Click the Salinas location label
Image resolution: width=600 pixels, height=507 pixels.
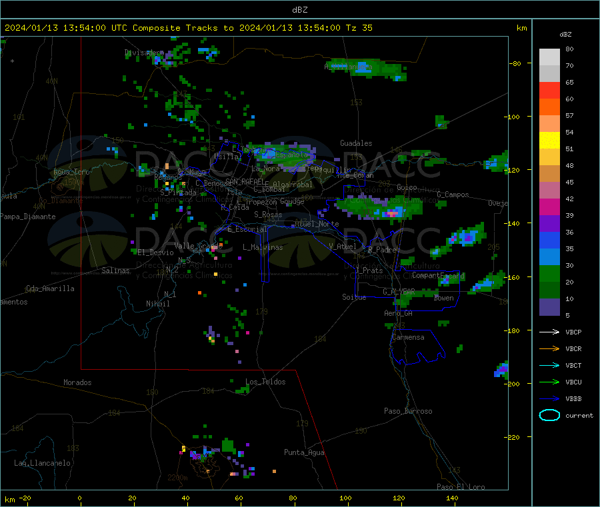115,270
